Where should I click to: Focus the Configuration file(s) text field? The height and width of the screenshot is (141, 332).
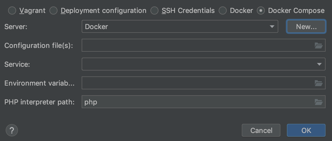[197, 45]
